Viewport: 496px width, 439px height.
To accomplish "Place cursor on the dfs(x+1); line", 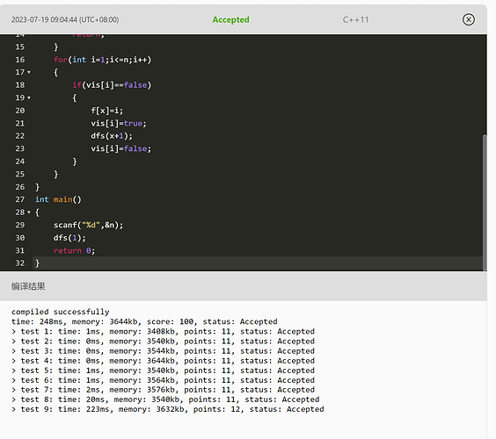I will (112, 136).
